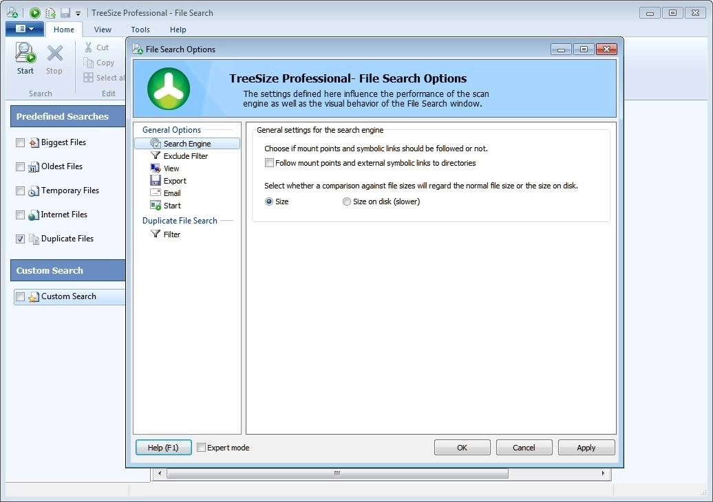Open the View ribbon tab
713x502 pixels.
tap(103, 30)
